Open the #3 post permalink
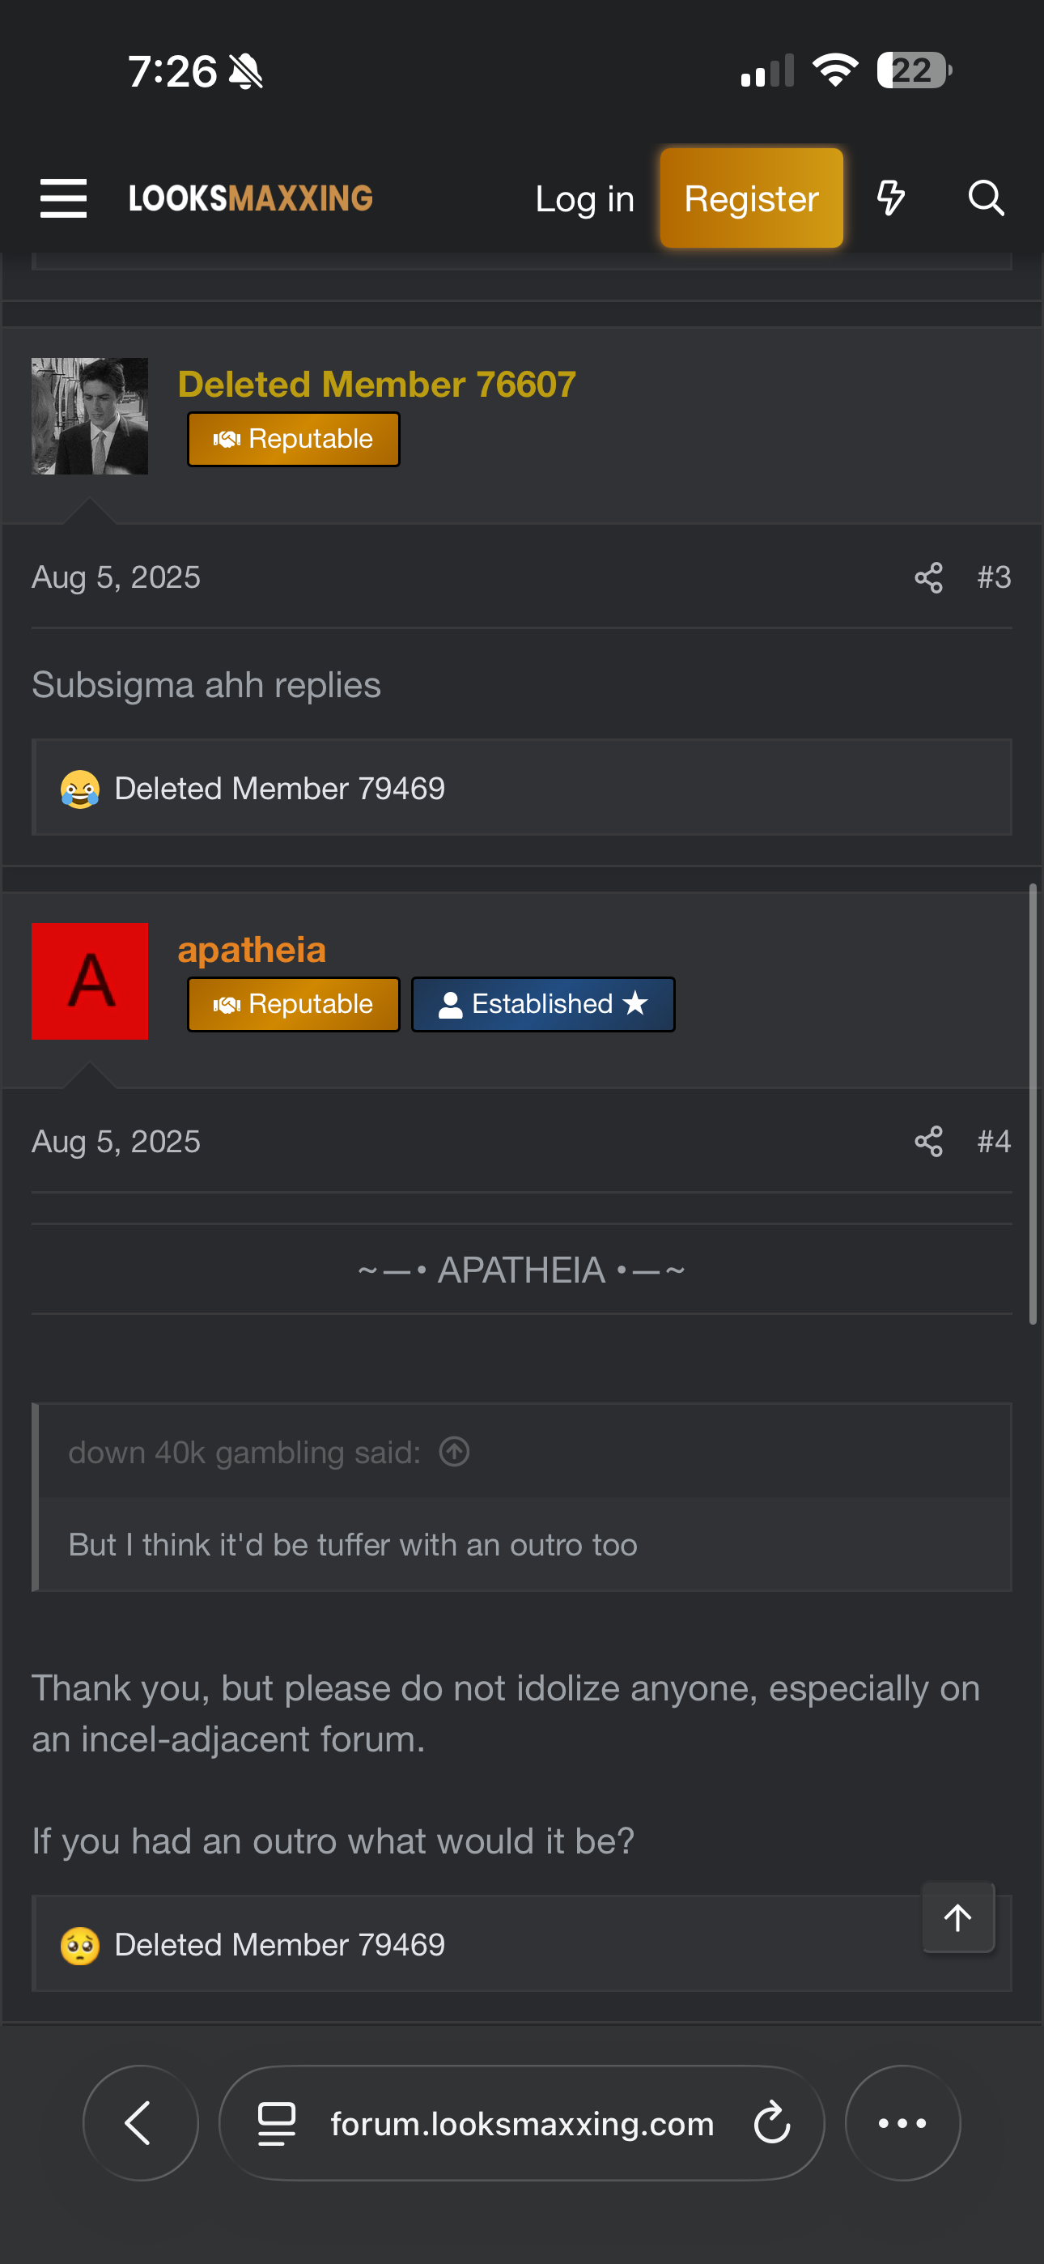Image resolution: width=1044 pixels, height=2264 pixels. click(994, 577)
